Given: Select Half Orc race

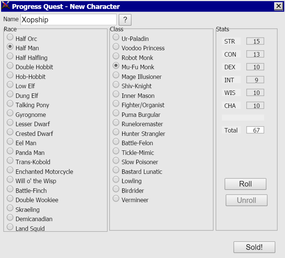Looking at the screenshot, I should [x=10, y=37].
